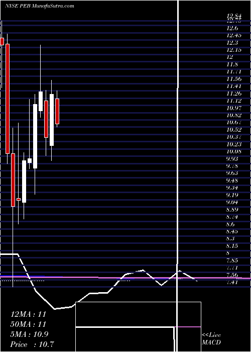Screen dimensions: 251x352
Task: Click the 10.23 price label
Action: tap(234, 144)
